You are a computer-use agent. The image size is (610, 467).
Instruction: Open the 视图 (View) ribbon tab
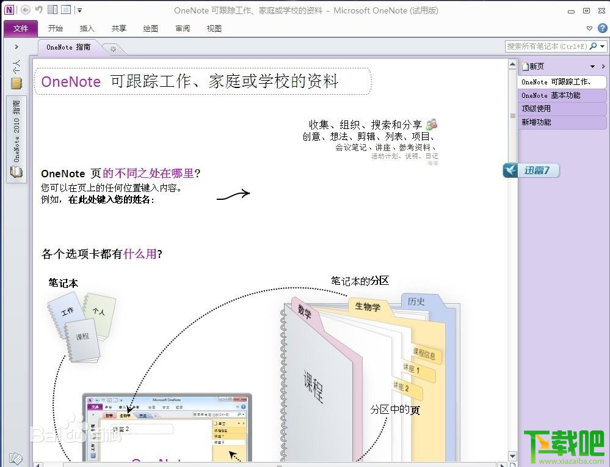[x=214, y=29]
